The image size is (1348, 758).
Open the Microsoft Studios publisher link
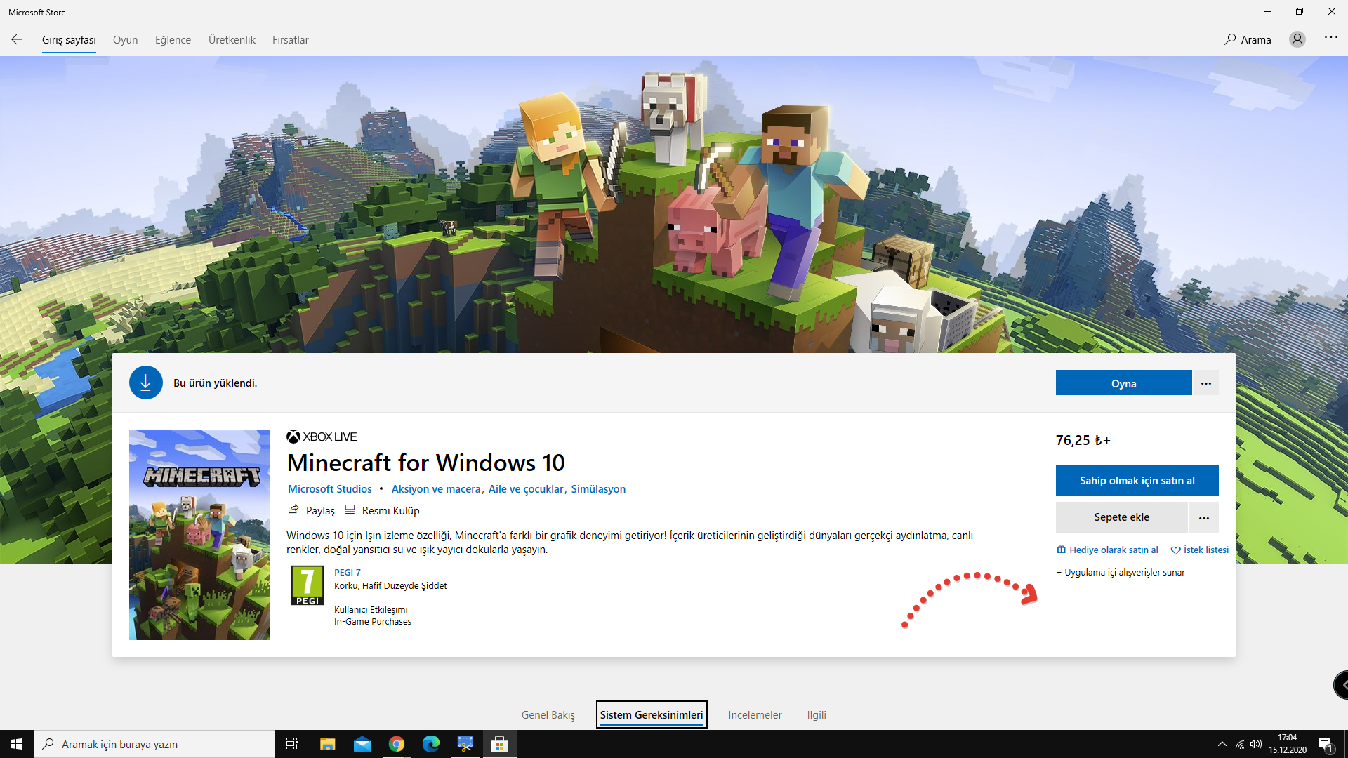(x=330, y=488)
